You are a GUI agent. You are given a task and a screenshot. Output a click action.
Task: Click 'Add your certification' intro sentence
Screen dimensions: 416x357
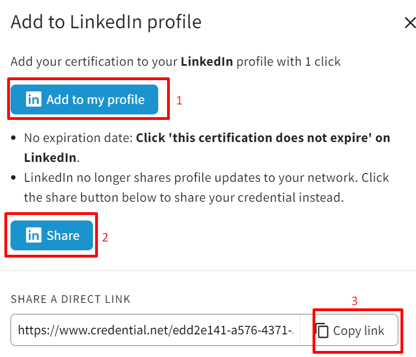click(x=175, y=61)
